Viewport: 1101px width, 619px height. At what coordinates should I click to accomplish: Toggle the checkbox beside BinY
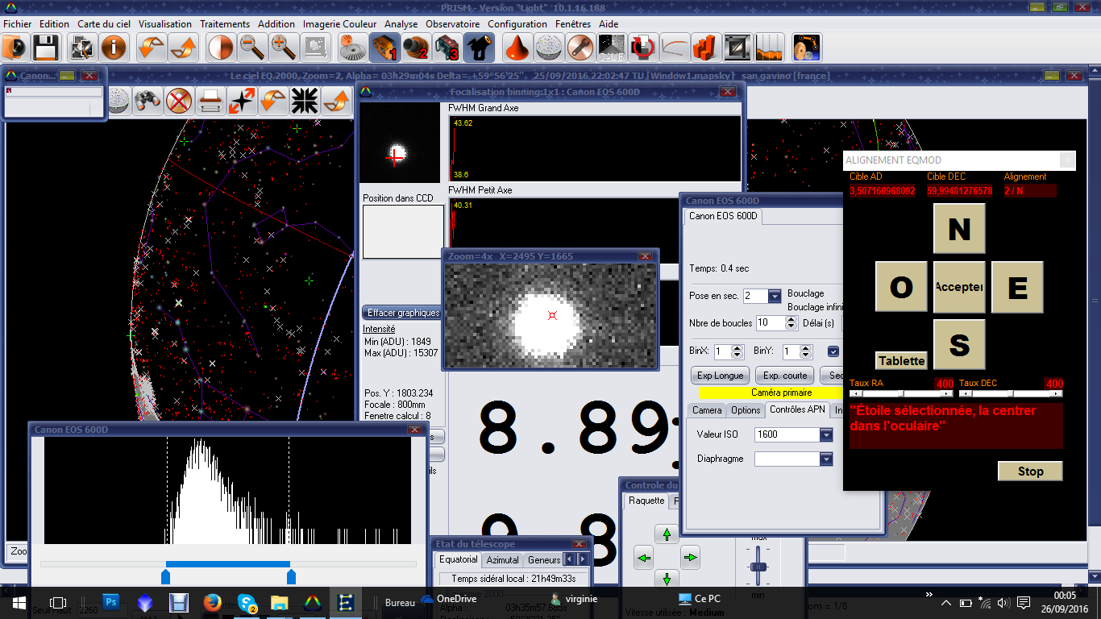[x=833, y=351]
